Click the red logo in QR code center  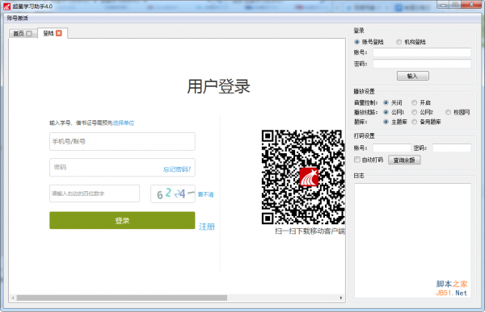pos(309,177)
